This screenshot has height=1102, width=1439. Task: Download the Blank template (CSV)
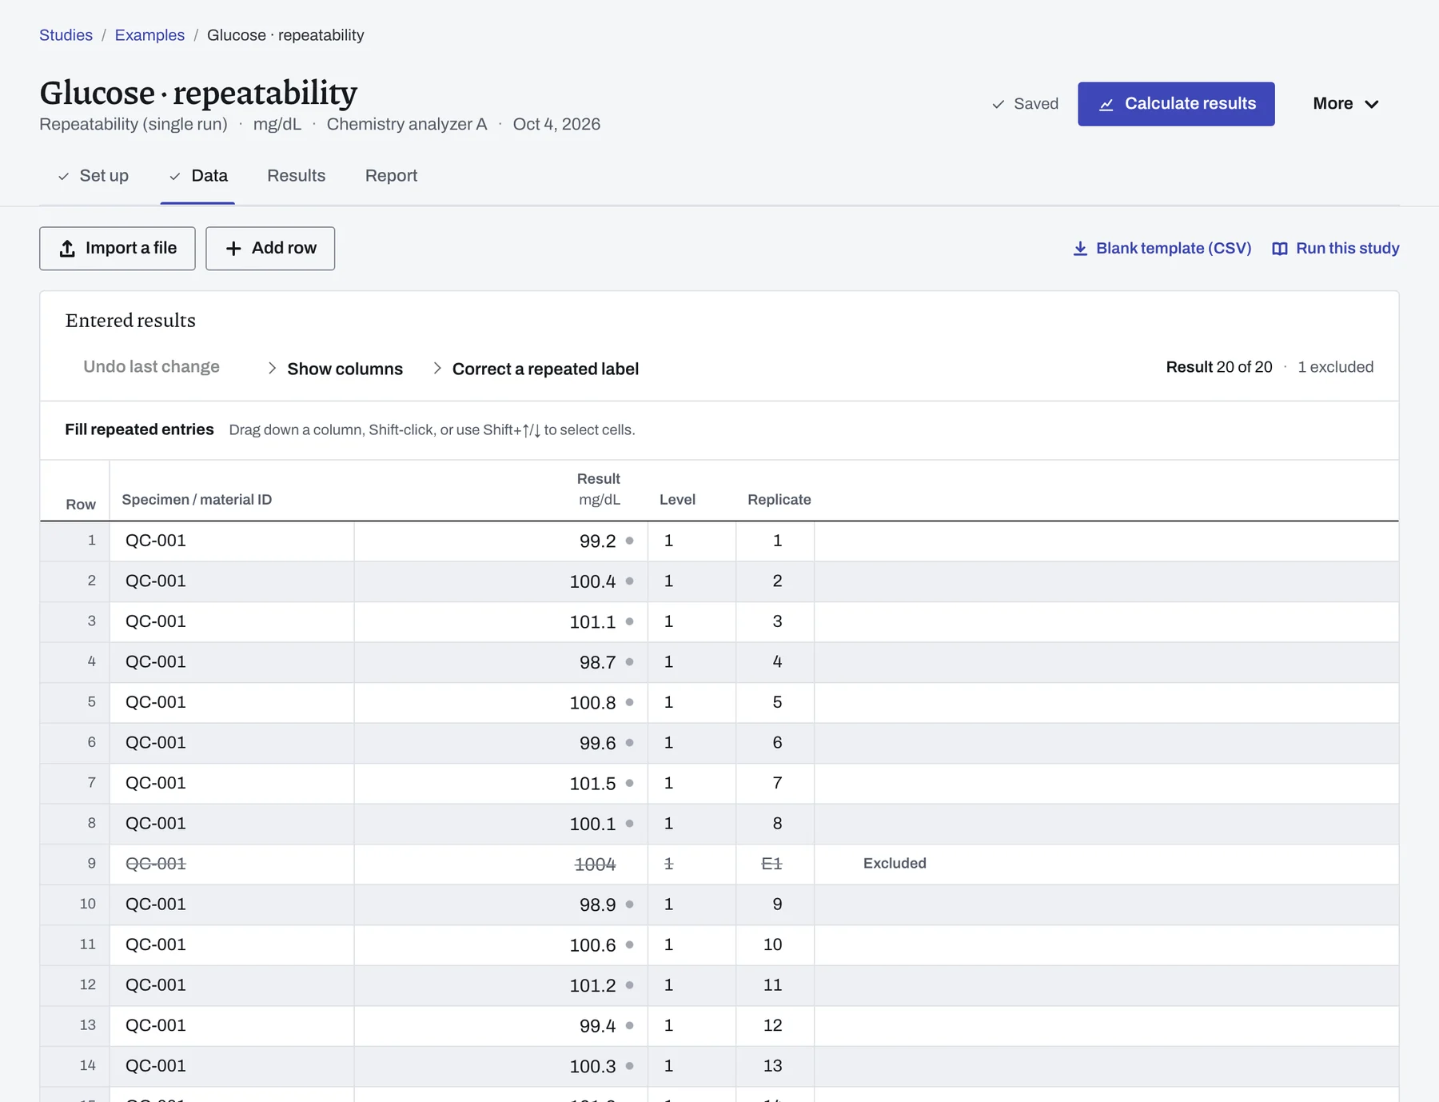[x=1162, y=249]
